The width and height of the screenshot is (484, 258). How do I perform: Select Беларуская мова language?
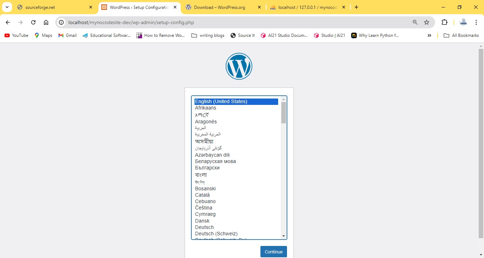pos(236,161)
